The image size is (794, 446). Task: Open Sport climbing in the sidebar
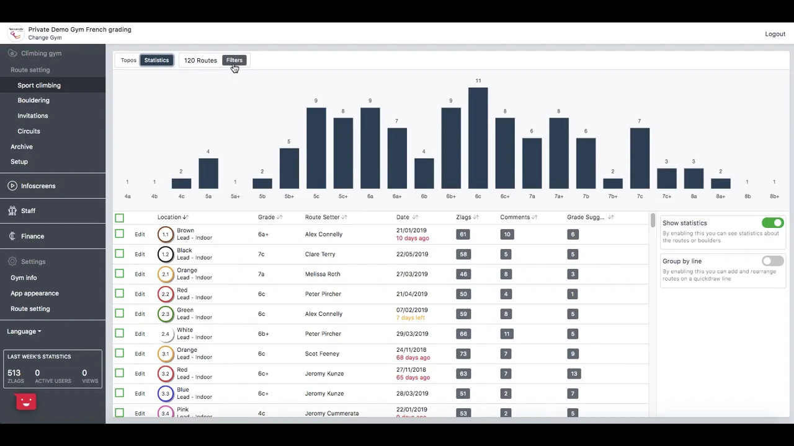coord(39,85)
